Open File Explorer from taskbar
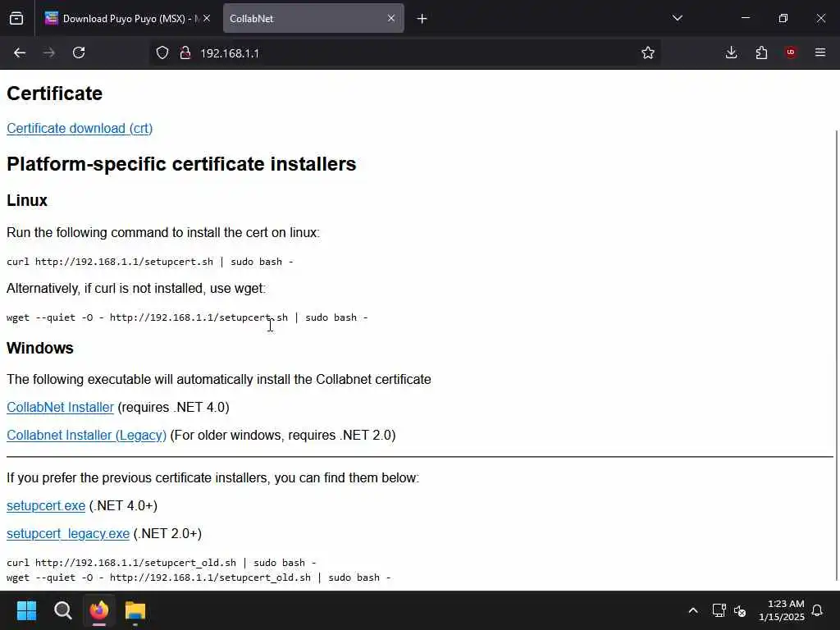 (x=135, y=610)
